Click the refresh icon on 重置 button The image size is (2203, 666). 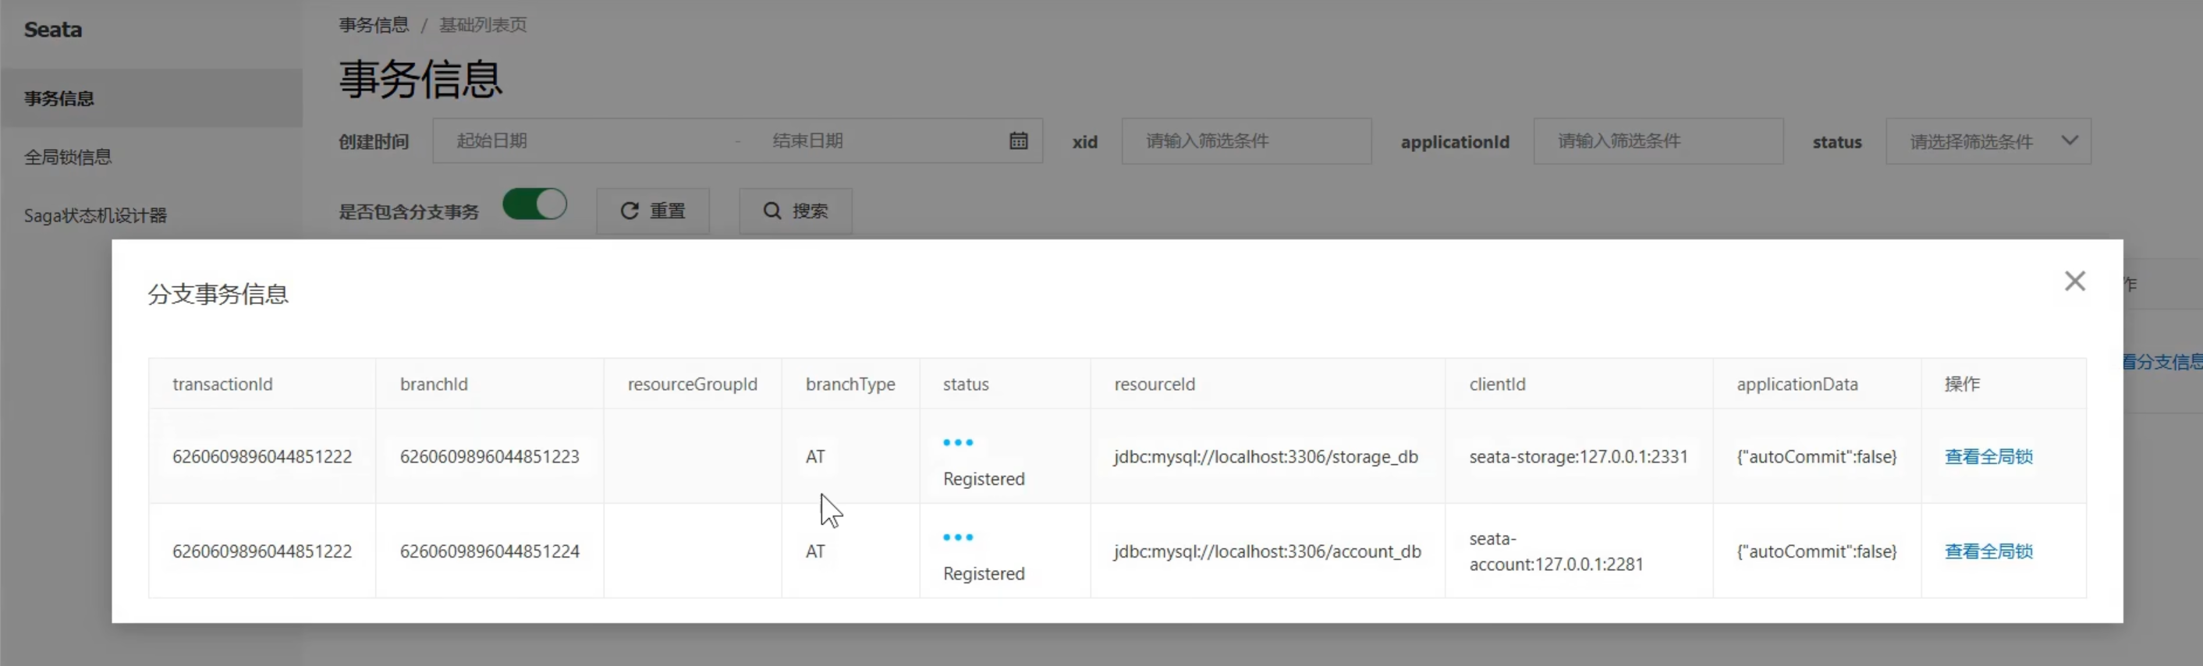pos(630,211)
